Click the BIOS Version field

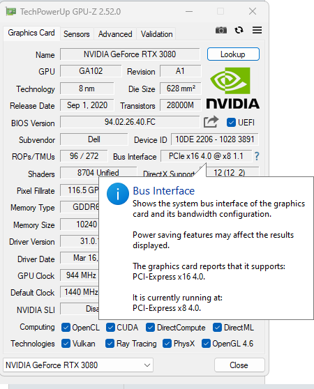pos(130,122)
